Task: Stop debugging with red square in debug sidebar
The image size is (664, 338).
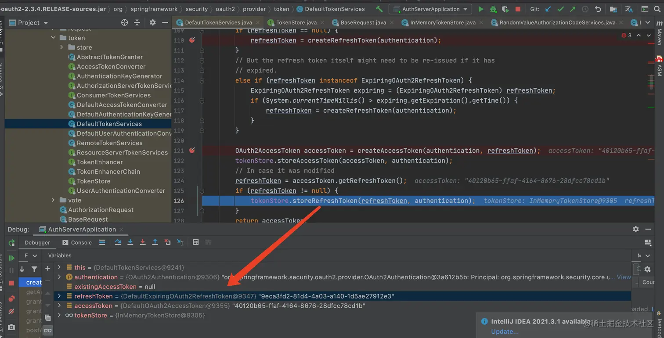Action: pos(12,283)
